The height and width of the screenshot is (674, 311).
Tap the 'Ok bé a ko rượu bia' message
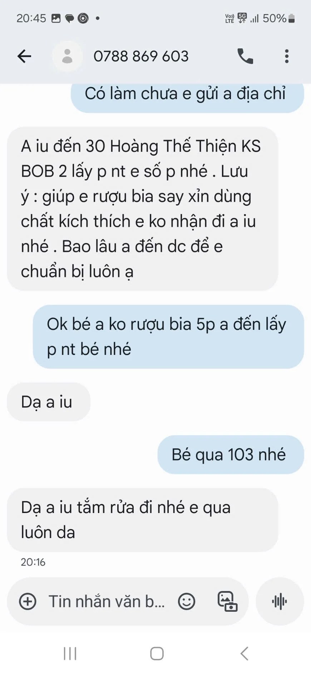[168, 337]
